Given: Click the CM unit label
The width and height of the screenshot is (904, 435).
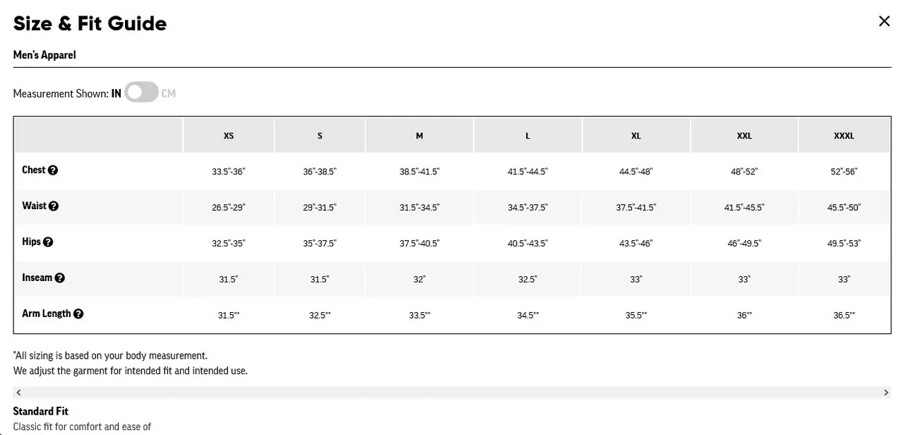Looking at the screenshot, I should [x=168, y=93].
